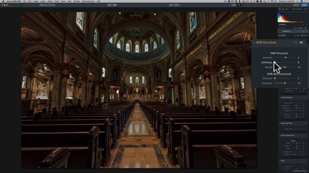Open the Skylum Account menu
This screenshot has width=309, height=173.
(x=88, y=1)
